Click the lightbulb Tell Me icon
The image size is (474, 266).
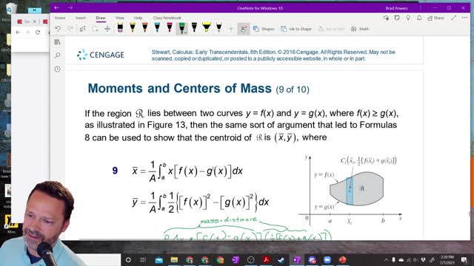pos(408,18)
